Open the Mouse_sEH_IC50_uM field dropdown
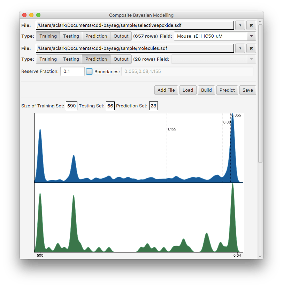The width and height of the screenshot is (283, 287). 251,36
